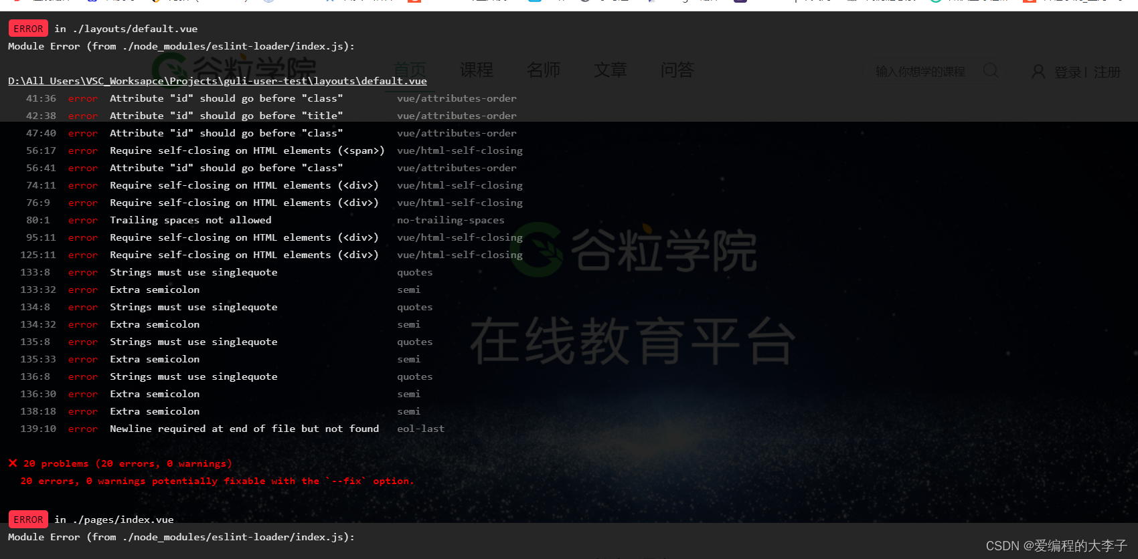This screenshot has height=559, width=1138.
Task: Click the course search input field
Action: click(921, 71)
